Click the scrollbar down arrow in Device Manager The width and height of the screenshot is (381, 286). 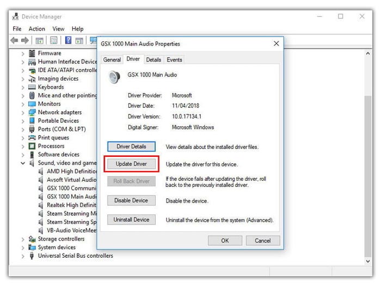(368, 261)
